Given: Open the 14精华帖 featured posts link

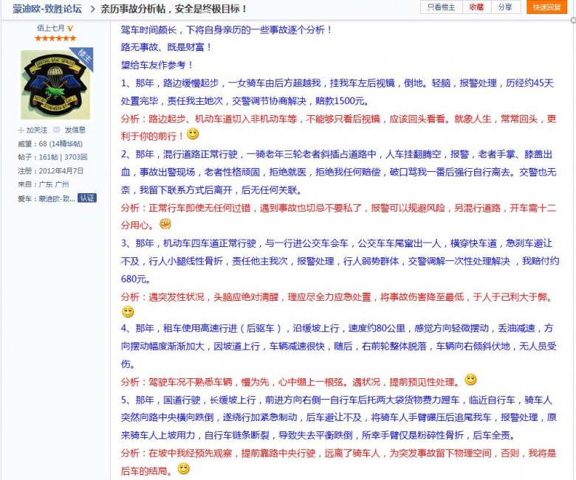Looking at the screenshot, I should (69, 144).
